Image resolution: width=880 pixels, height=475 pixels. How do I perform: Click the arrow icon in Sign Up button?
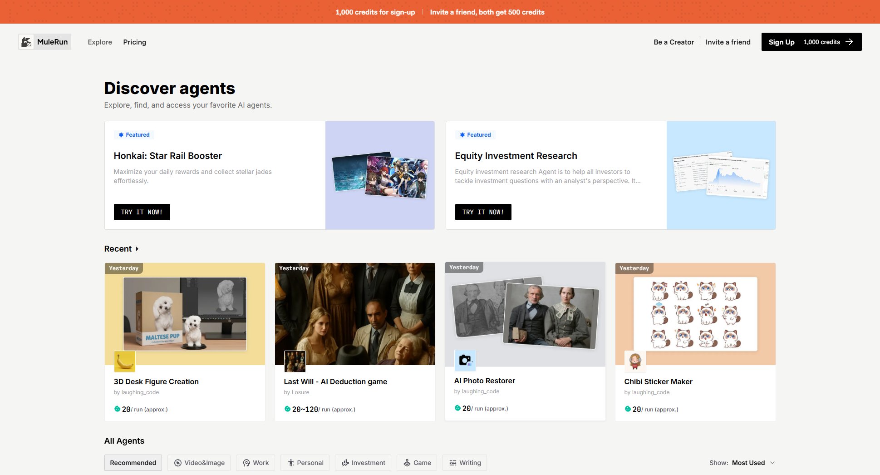pos(849,42)
